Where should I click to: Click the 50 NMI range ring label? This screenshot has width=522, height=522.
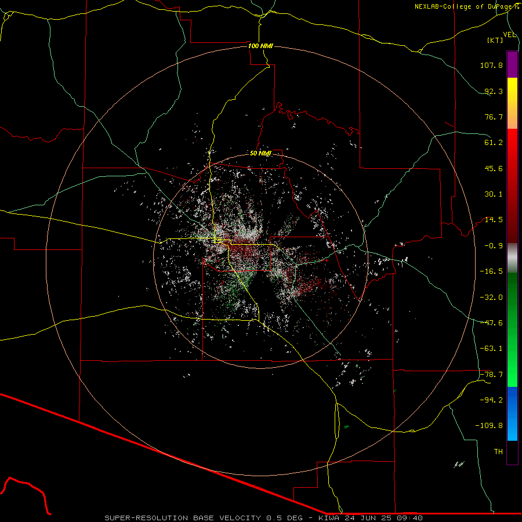point(260,153)
